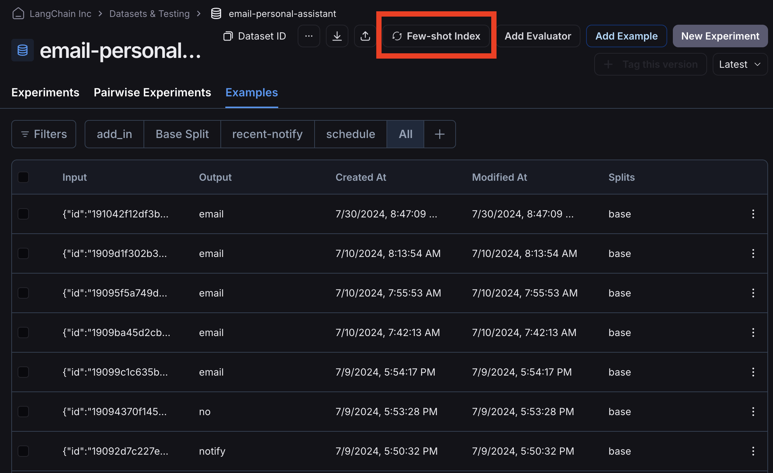Image resolution: width=773 pixels, height=473 pixels.
Task: Copy the Dataset ID
Action: [x=255, y=36]
